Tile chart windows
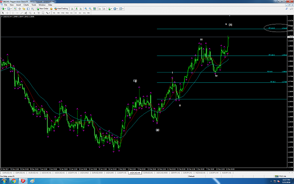This screenshot has width=294, height=184. point(95,8)
